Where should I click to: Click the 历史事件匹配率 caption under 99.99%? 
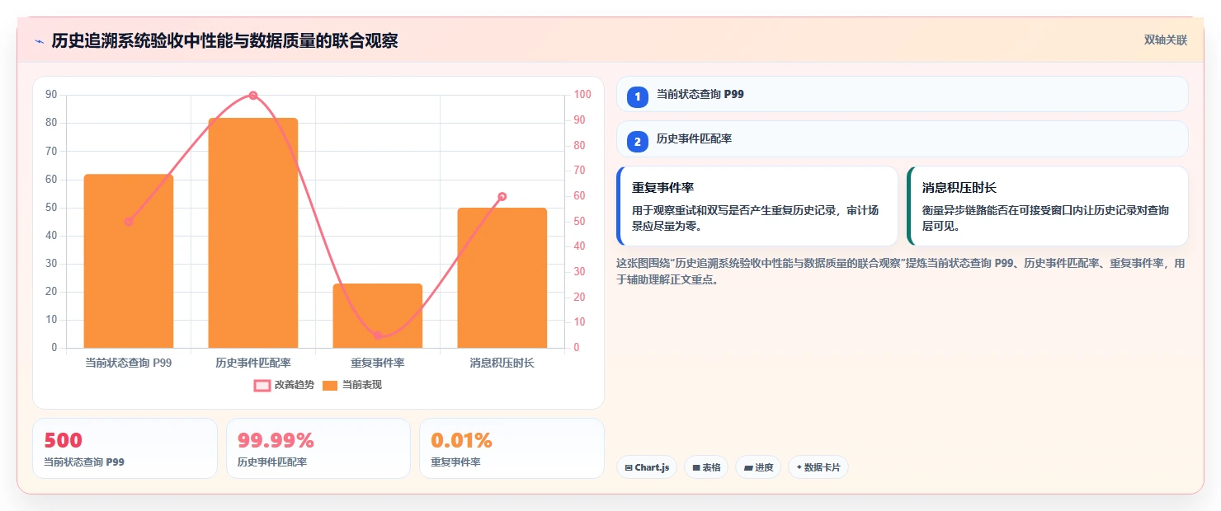(272, 462)
